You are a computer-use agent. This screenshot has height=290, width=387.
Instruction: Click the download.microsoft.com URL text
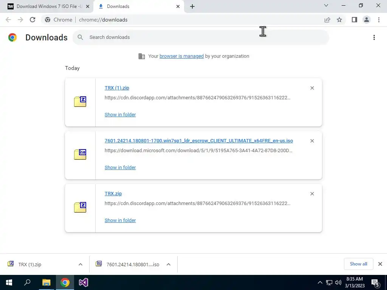198,150
